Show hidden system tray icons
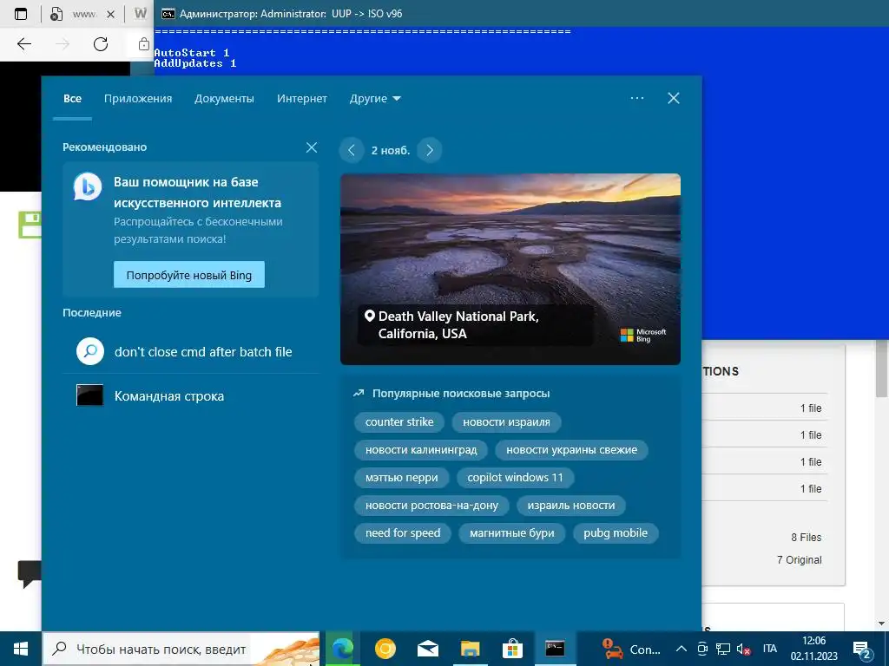The height and width of the screenshot is (666, 889). [x=682, y=649]
